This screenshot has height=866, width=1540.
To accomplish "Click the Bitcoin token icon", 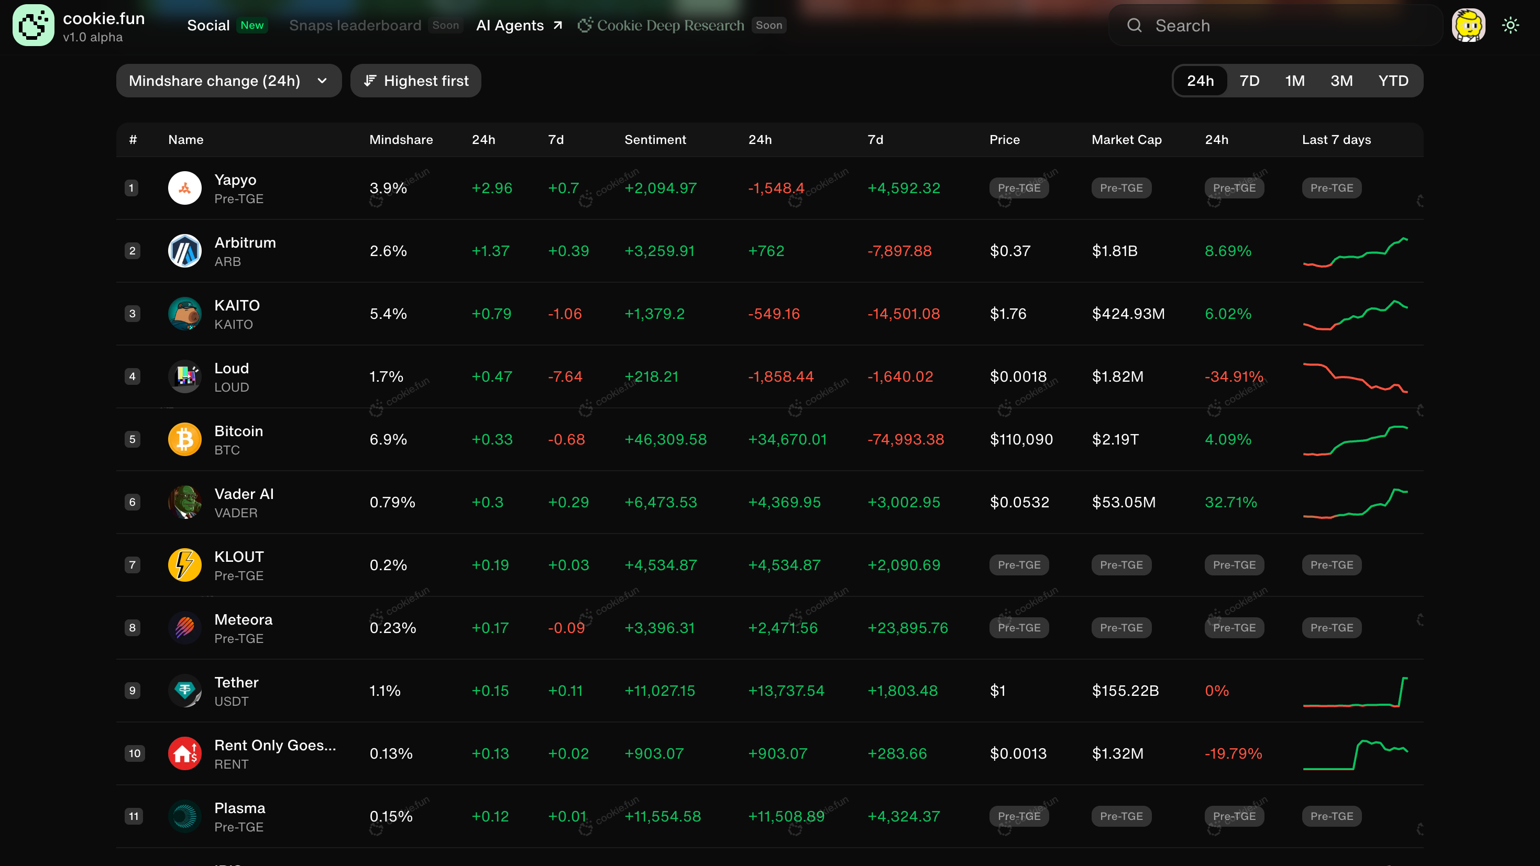I will coord(185,439).
